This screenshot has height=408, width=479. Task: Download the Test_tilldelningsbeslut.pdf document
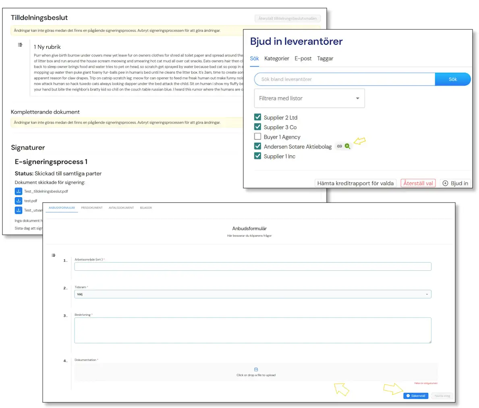[19, 191]
